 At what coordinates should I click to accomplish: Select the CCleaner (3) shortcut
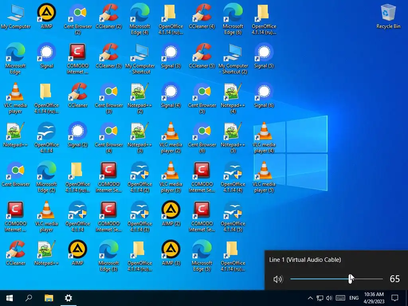point(108,56)
